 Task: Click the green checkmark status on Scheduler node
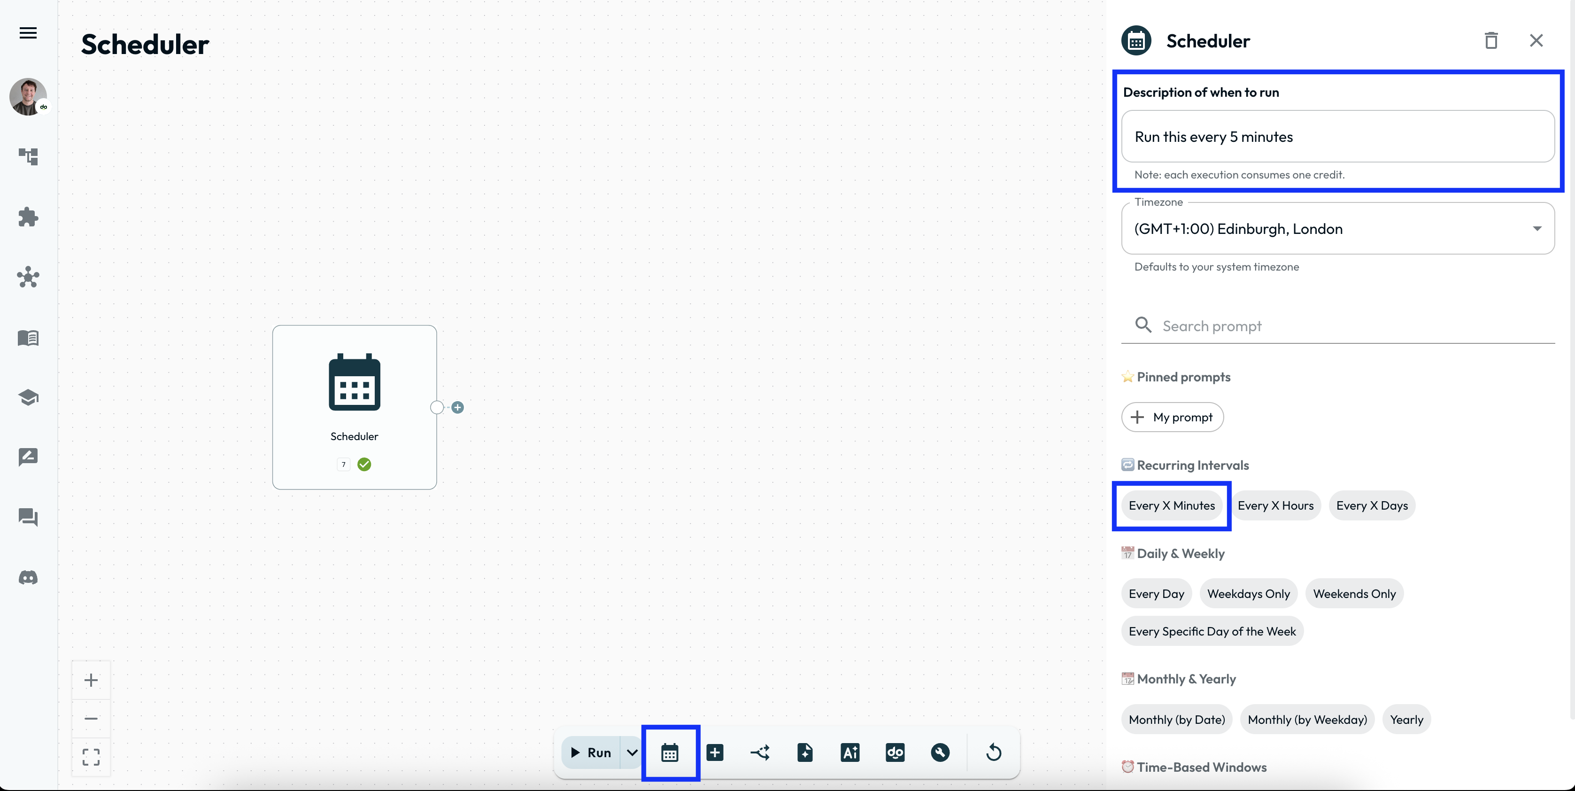point(364,465)
